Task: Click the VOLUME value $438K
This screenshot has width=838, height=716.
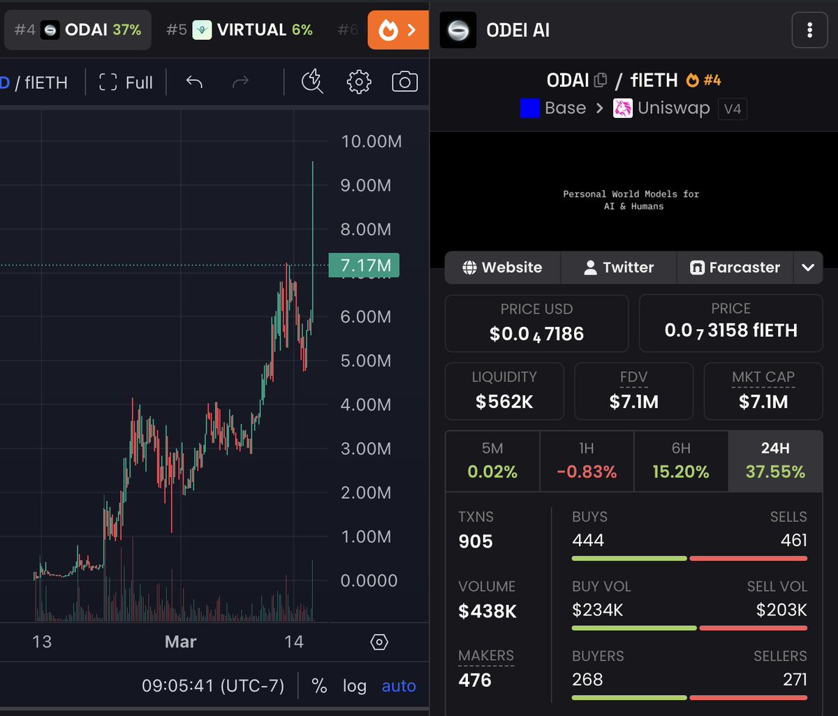Action: click(487, 611)
